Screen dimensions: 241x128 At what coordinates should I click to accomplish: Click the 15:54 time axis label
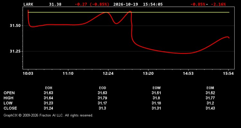tap(228, 74)
